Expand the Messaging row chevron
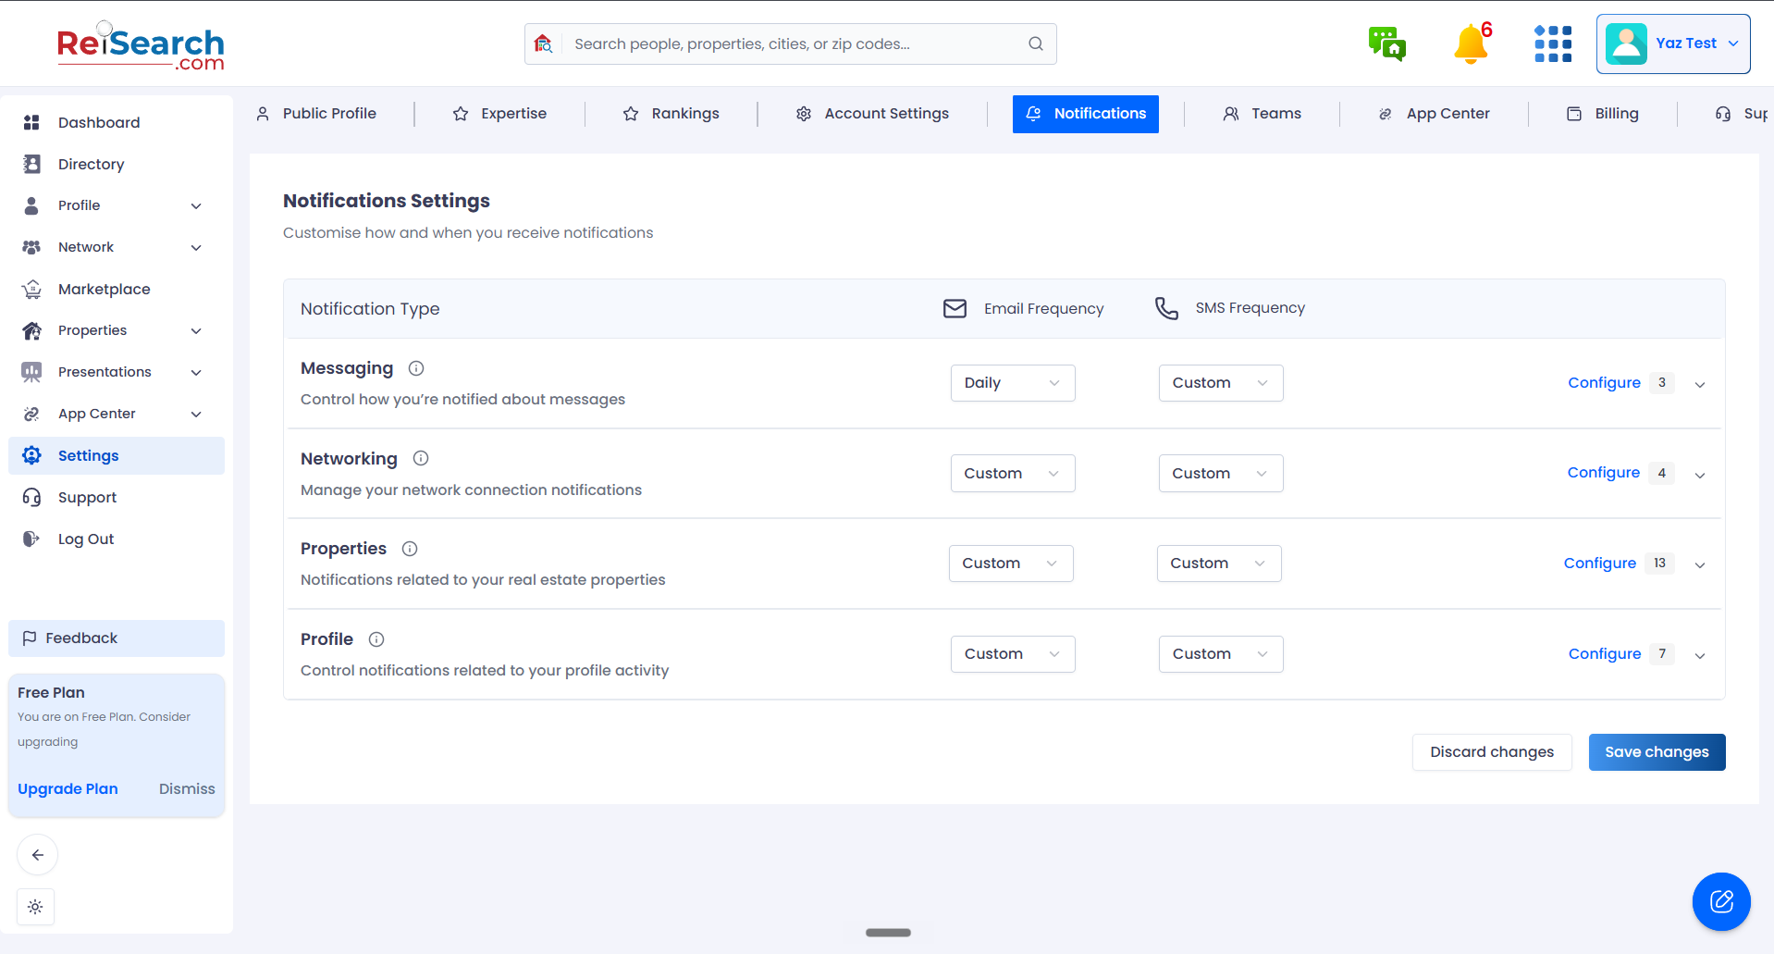Viewport: 1774px width, 954px height. pyautogui.click(x=1700, y=384)
